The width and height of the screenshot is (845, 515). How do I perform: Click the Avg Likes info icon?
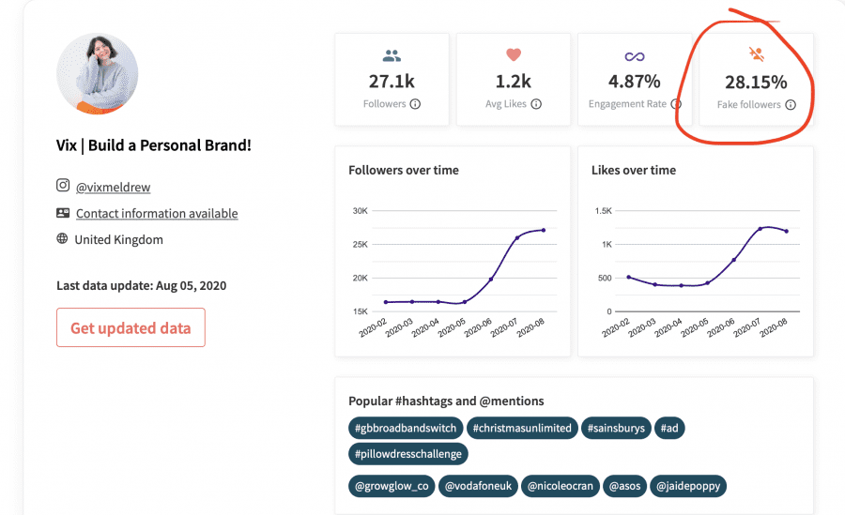(x=536, y=104)
